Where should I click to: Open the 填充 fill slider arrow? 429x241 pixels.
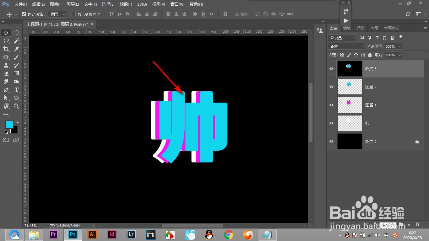(x=399, y=55)
